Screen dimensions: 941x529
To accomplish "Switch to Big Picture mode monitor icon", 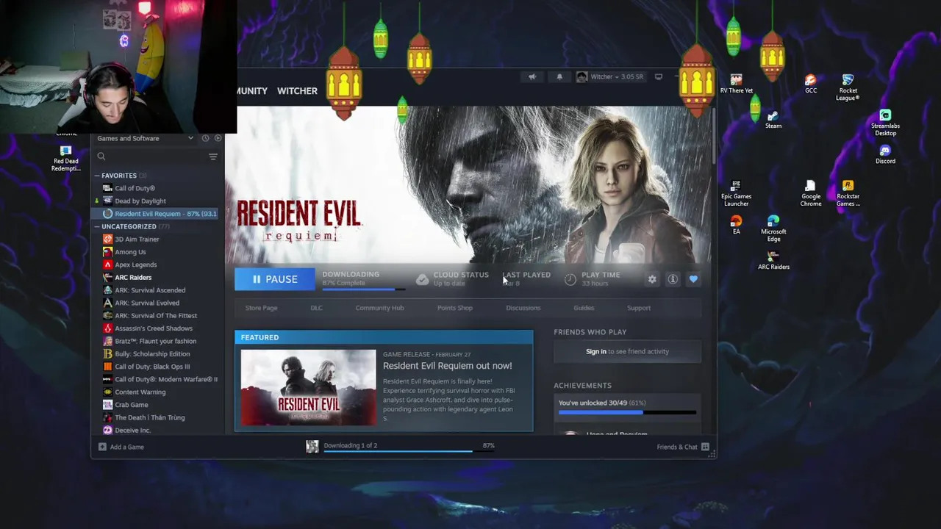I will pos(659,76).
